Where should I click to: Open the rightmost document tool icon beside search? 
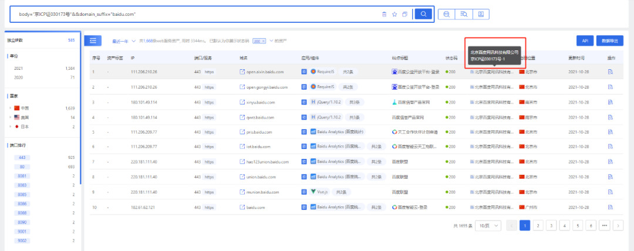[481, 14]
